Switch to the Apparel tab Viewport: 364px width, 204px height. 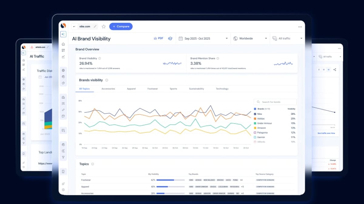(131, 89)
